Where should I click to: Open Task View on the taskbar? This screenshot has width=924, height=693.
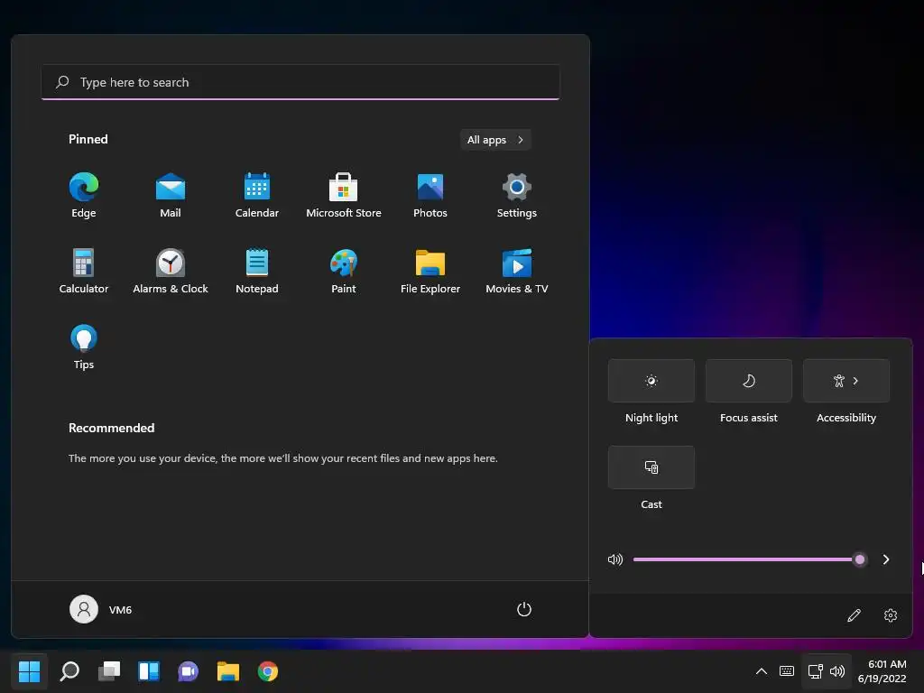(109, 670)
